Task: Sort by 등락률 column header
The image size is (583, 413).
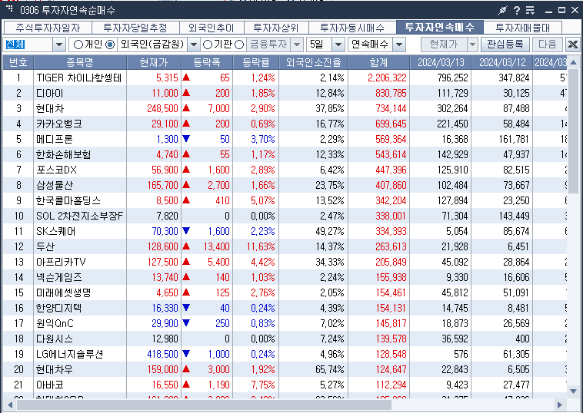Action: 256,62
